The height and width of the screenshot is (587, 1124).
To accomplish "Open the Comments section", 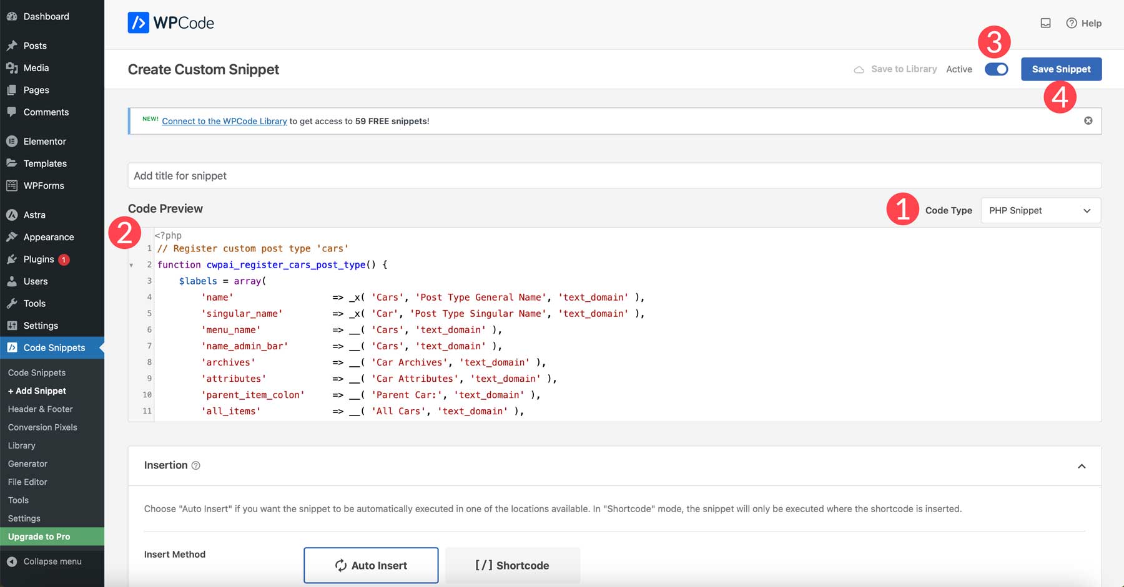I will pos(46,112).
